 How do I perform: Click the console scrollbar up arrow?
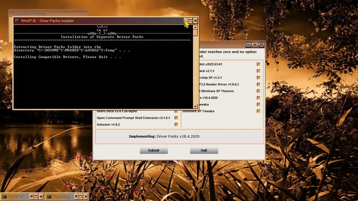[x=195, y=27]
